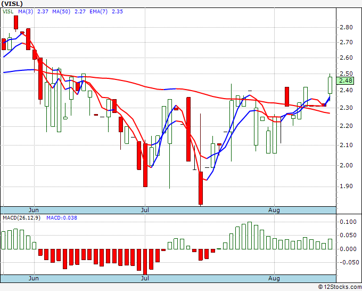Click the latest green candle near 2.48
This screenshot has height=291, width=362.
[x=330, y=85]
